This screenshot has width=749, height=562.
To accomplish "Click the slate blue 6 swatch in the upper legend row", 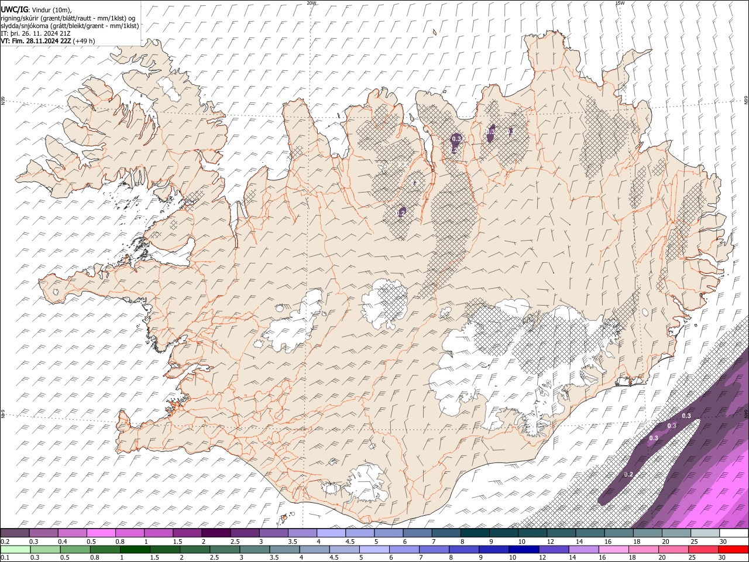I will click(417, 533).
